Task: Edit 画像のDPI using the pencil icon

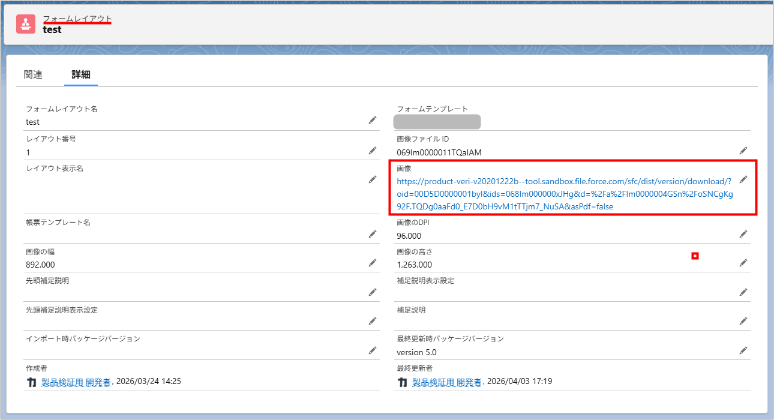Action: [743, 234]
